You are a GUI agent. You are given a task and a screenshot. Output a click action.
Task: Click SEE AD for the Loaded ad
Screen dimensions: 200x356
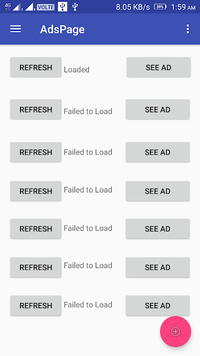(158, 67)
